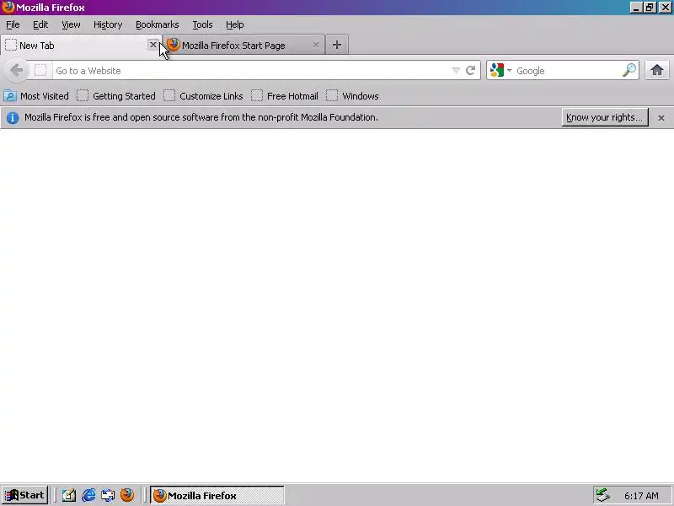
Task: Click the first quick launch notepad icon
Action: [x=69, y=495]
